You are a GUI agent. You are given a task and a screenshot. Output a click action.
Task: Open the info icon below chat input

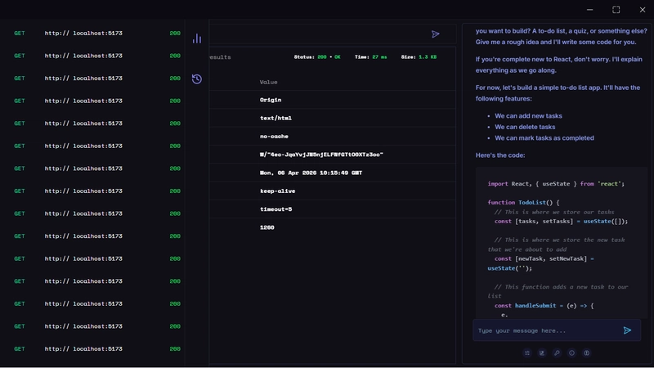[571, 353]
